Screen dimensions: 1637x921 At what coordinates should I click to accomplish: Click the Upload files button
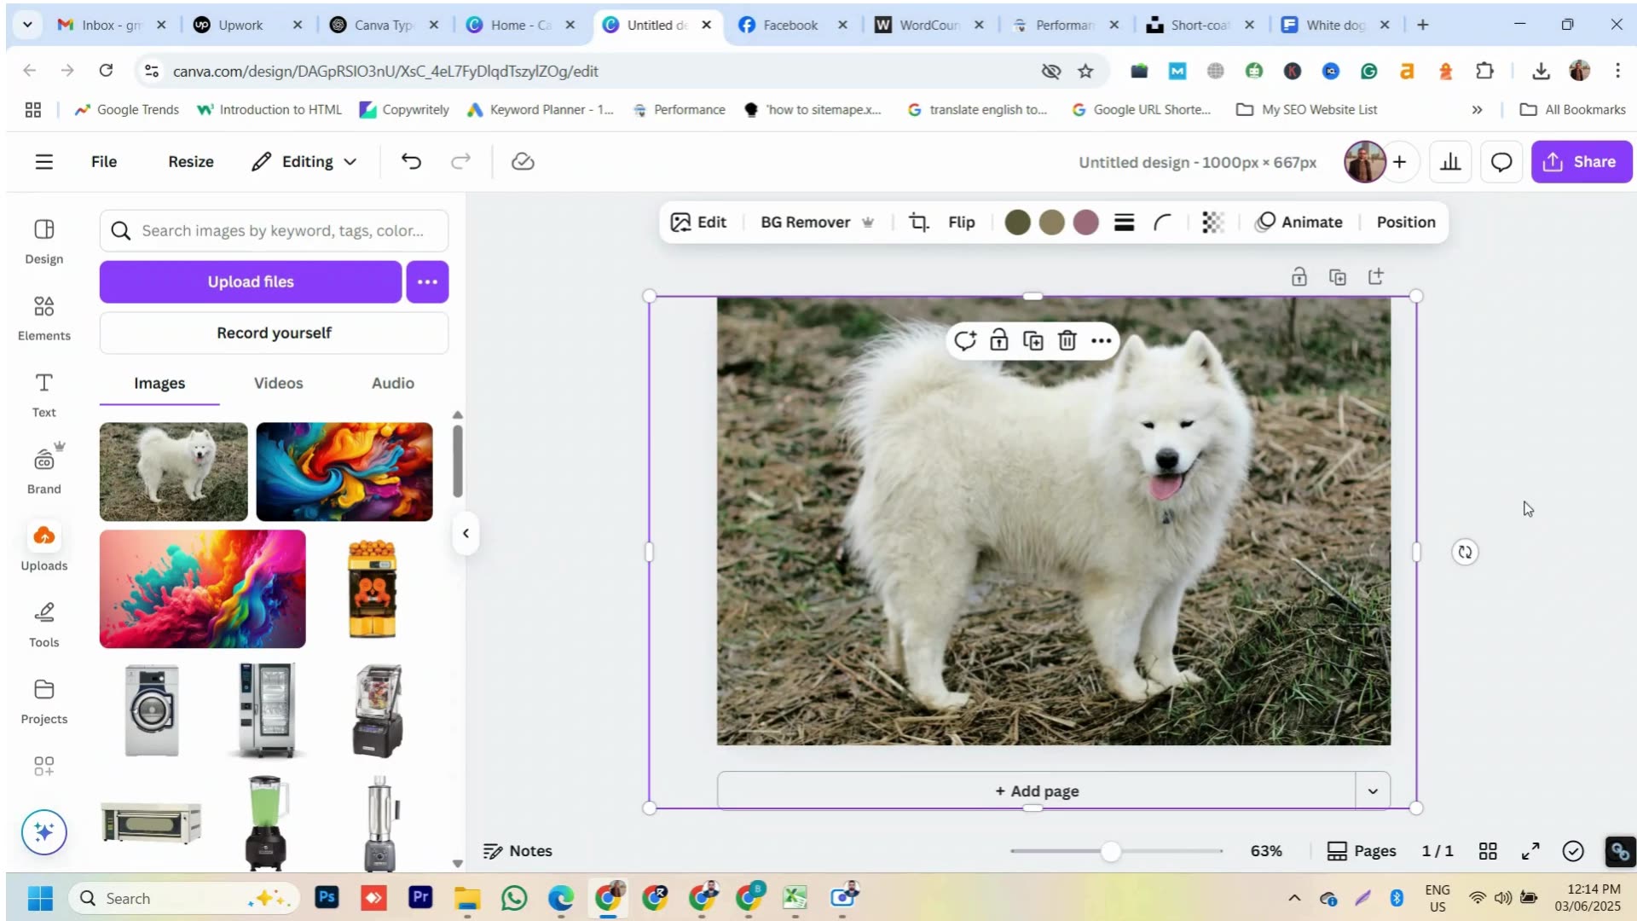(x=251, y=282)
